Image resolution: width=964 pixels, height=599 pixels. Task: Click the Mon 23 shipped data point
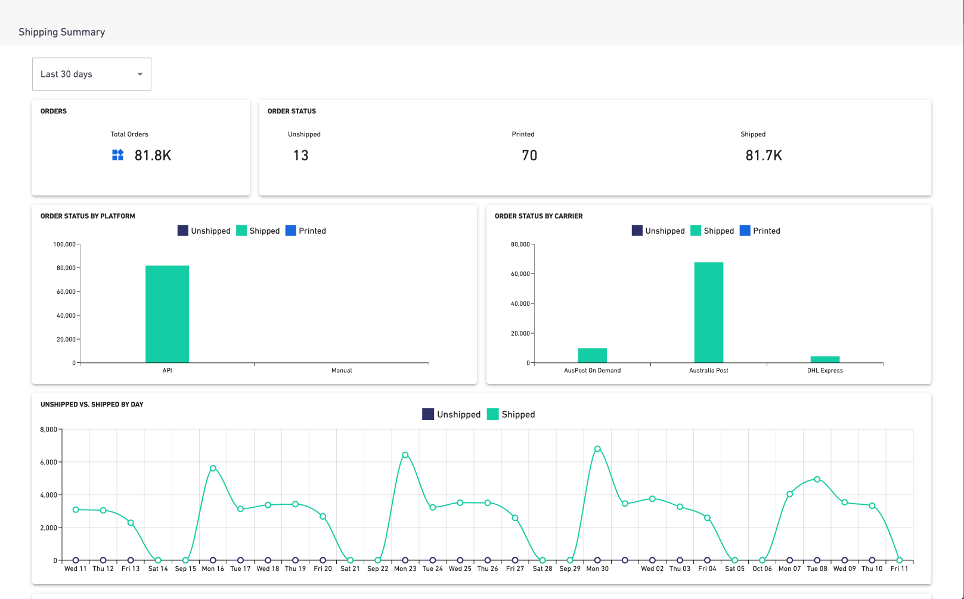(x=405, y=455)
